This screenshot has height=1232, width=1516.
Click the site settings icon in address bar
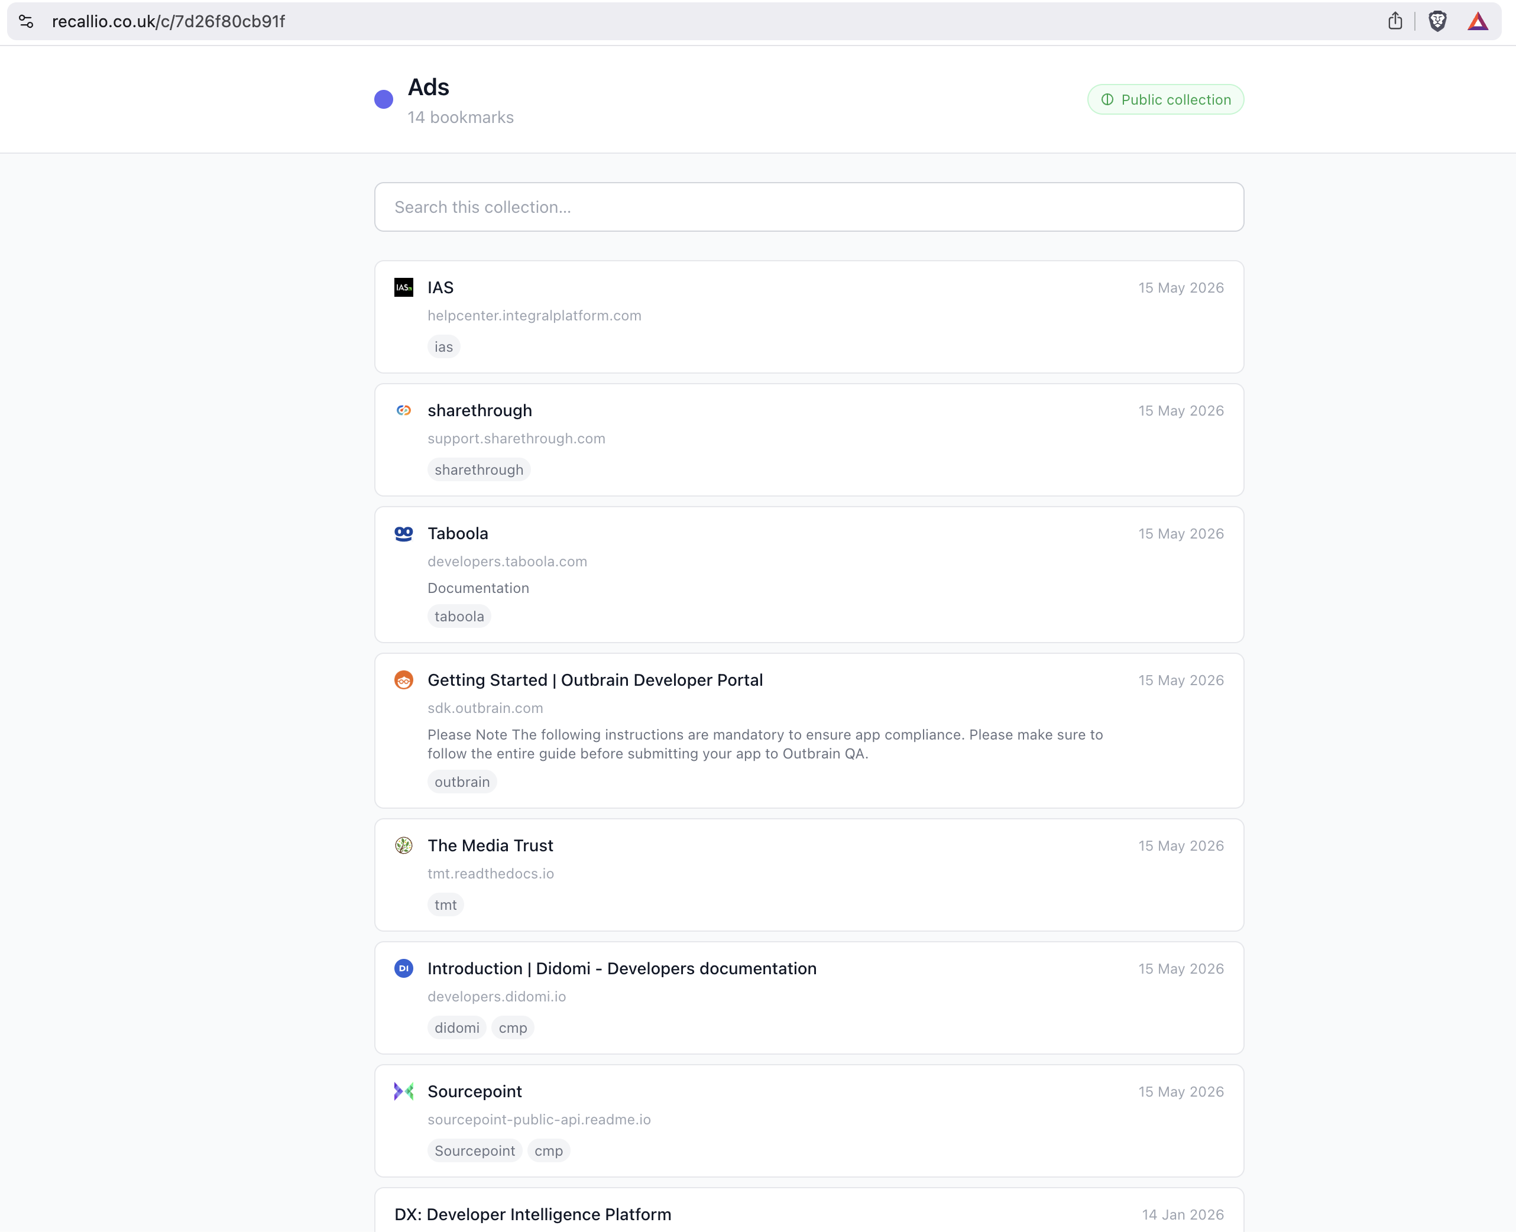tap(26, 21)
